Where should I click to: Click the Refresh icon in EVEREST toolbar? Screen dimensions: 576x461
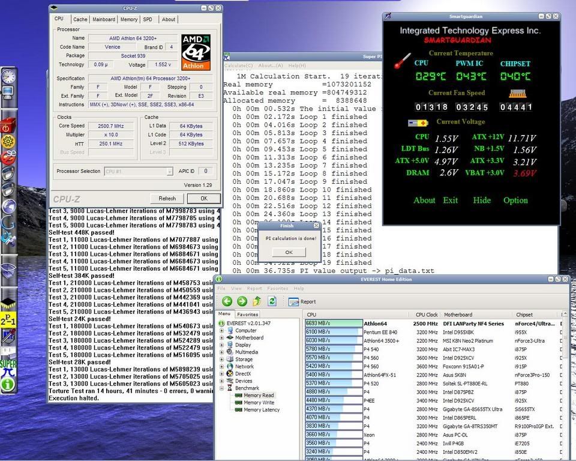[272, 301]
